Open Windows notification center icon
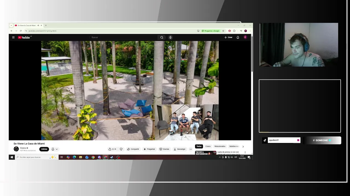 (x=249, y=157)
